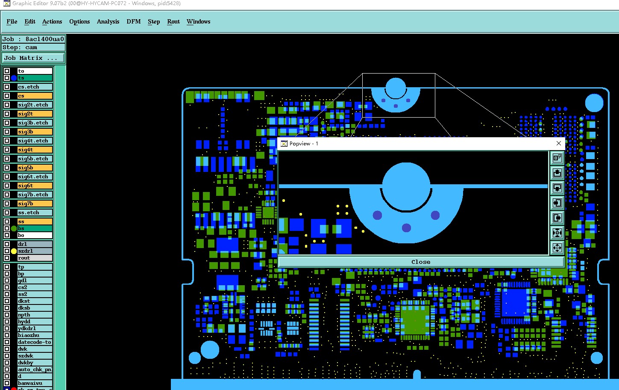Open the Actions menu
Viewport: 619px width, 390px height.
click(52, 21)
